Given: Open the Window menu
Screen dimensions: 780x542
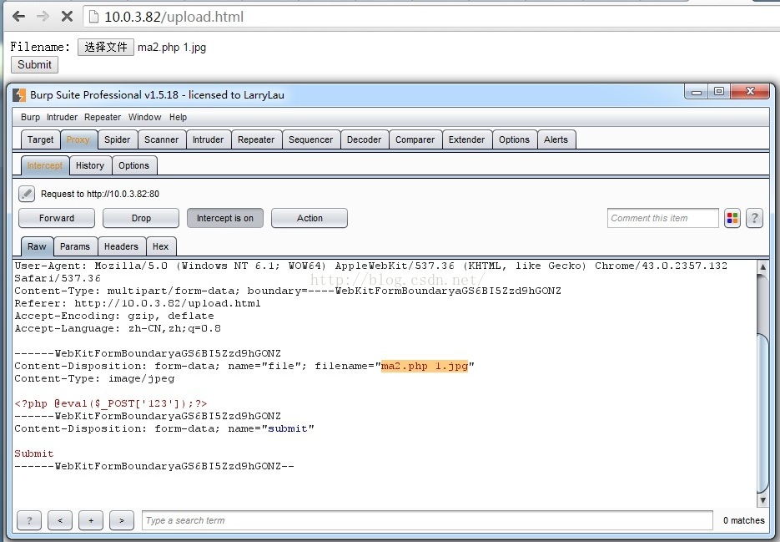Looking at the screenshot, I should (145, 117).
